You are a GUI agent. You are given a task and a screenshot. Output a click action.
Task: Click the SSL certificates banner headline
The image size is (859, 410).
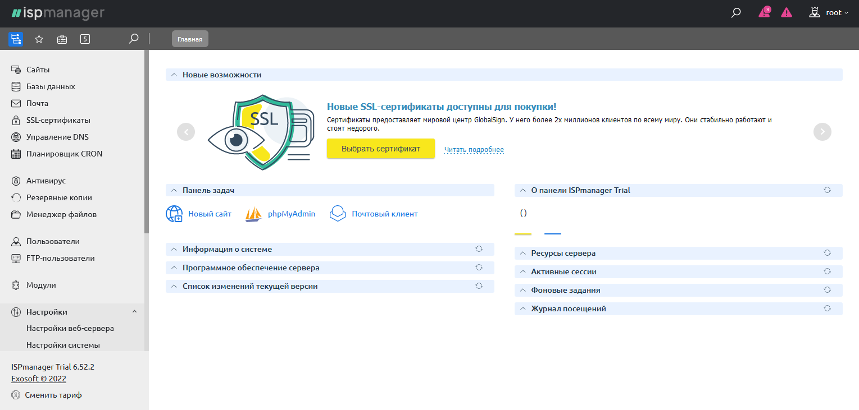442,107
